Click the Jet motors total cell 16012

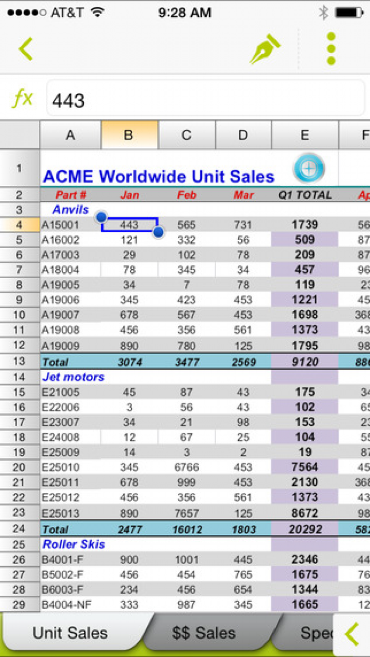point(186,529)
